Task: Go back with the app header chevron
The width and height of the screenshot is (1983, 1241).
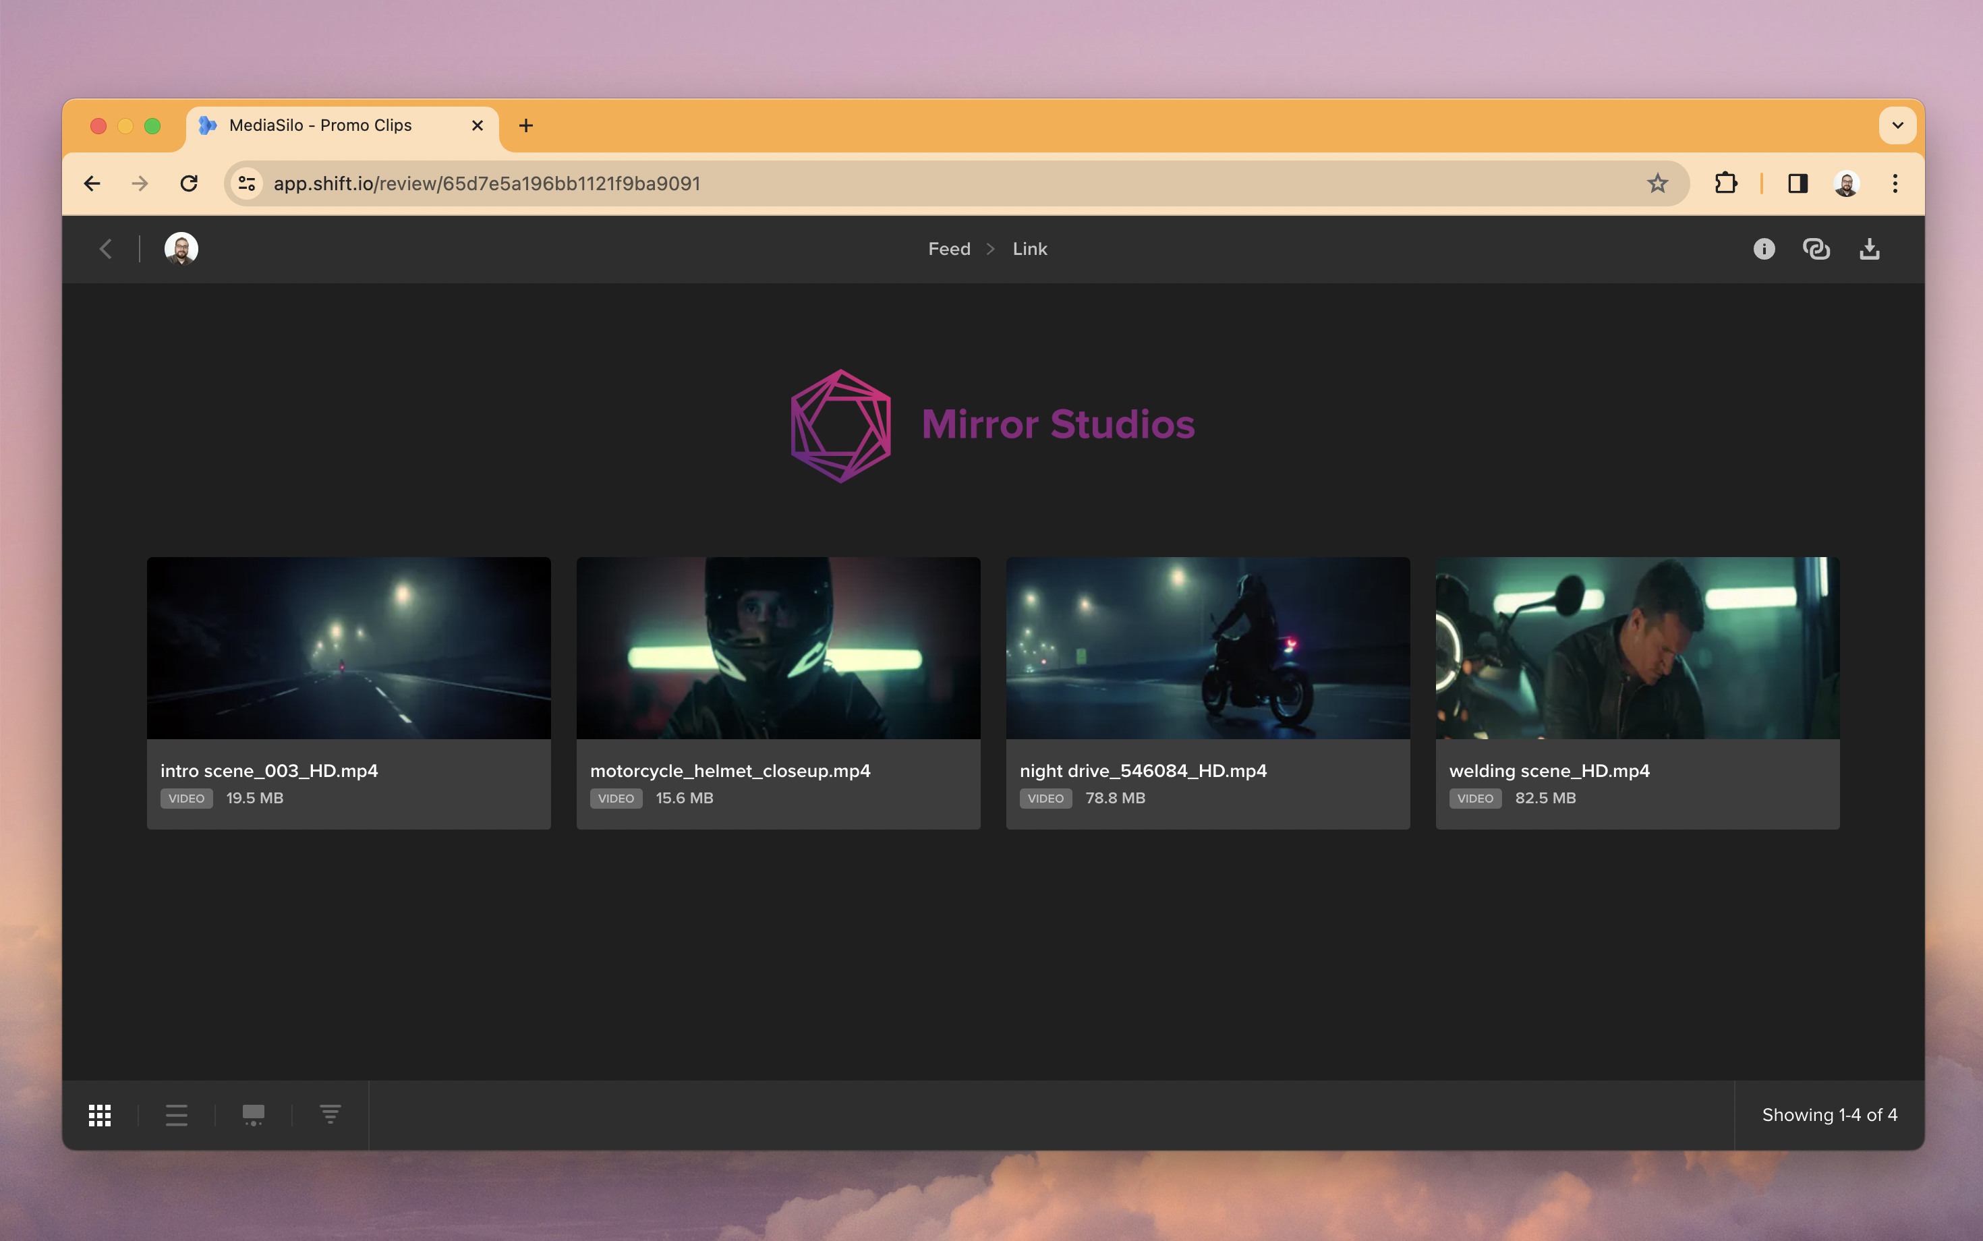Action: [106, 249]
